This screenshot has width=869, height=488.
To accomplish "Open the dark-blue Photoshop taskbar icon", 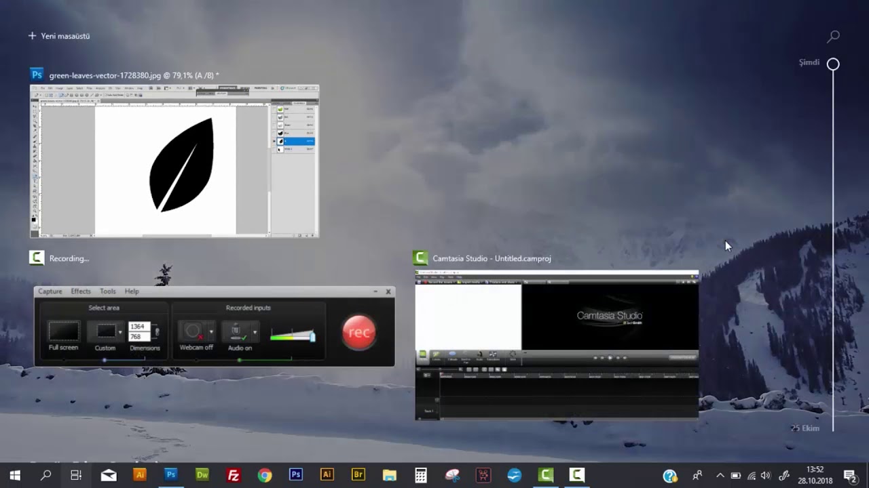I will tap(296, 475).
